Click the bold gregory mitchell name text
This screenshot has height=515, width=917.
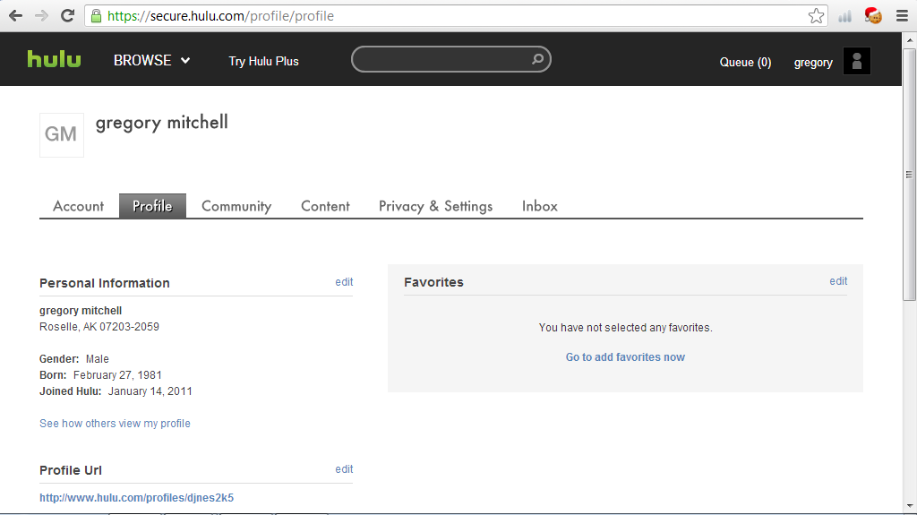[81, 311]
